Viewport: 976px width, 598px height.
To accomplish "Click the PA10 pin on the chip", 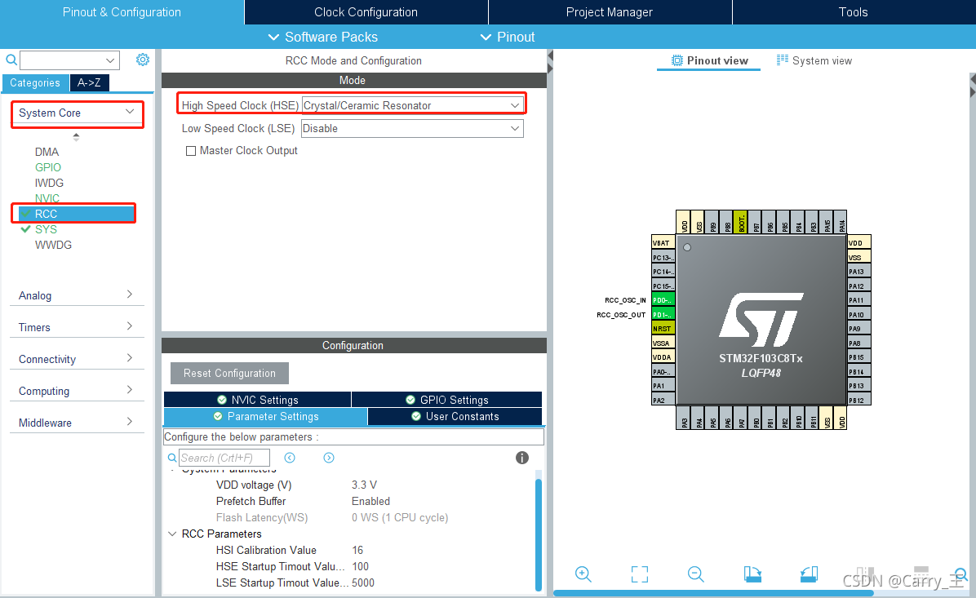I will point(859,314).
